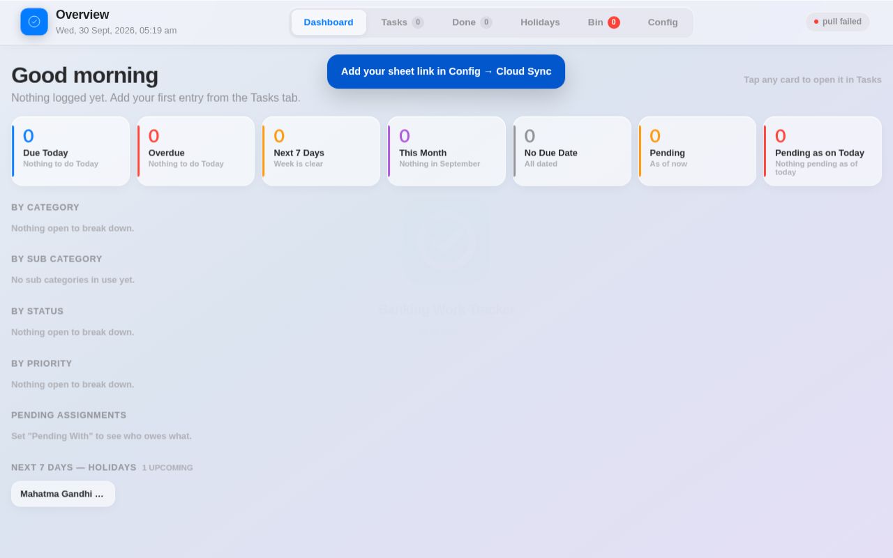The height and width of the screenshot is (558, 893).
Task: Switch to the Tasks tab
Action: 403,22
